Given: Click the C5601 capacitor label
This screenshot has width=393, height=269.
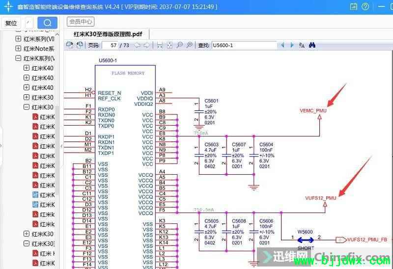Looking at the screenshot, I should pos(212,101).
